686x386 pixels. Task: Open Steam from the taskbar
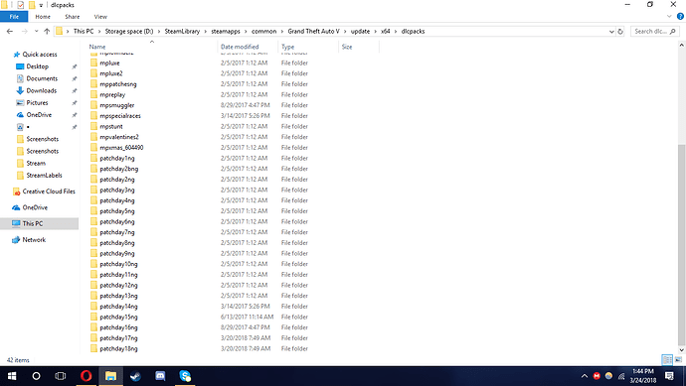tap(135, 376)
